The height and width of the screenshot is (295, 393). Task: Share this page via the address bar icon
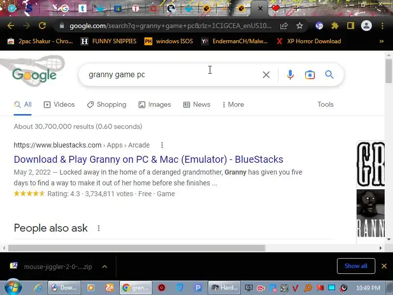coord(284,26)
